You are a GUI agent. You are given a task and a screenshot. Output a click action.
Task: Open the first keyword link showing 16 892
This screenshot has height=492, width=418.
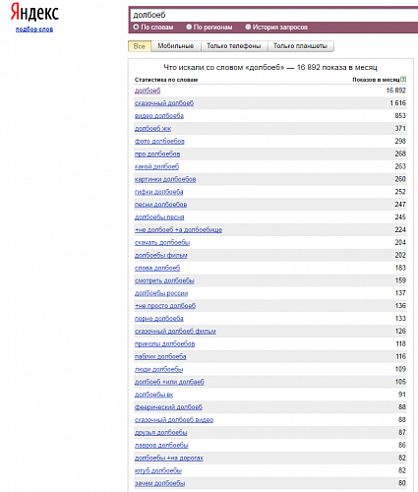tap(148, 91)
